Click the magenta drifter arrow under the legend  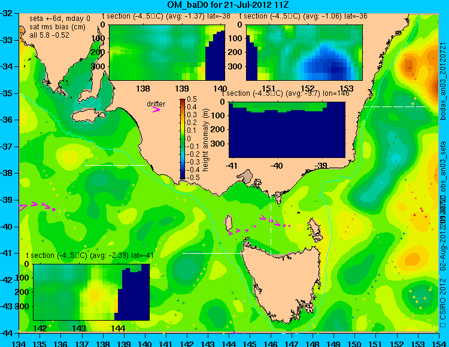pyautogui.click(x=156, y=109)
